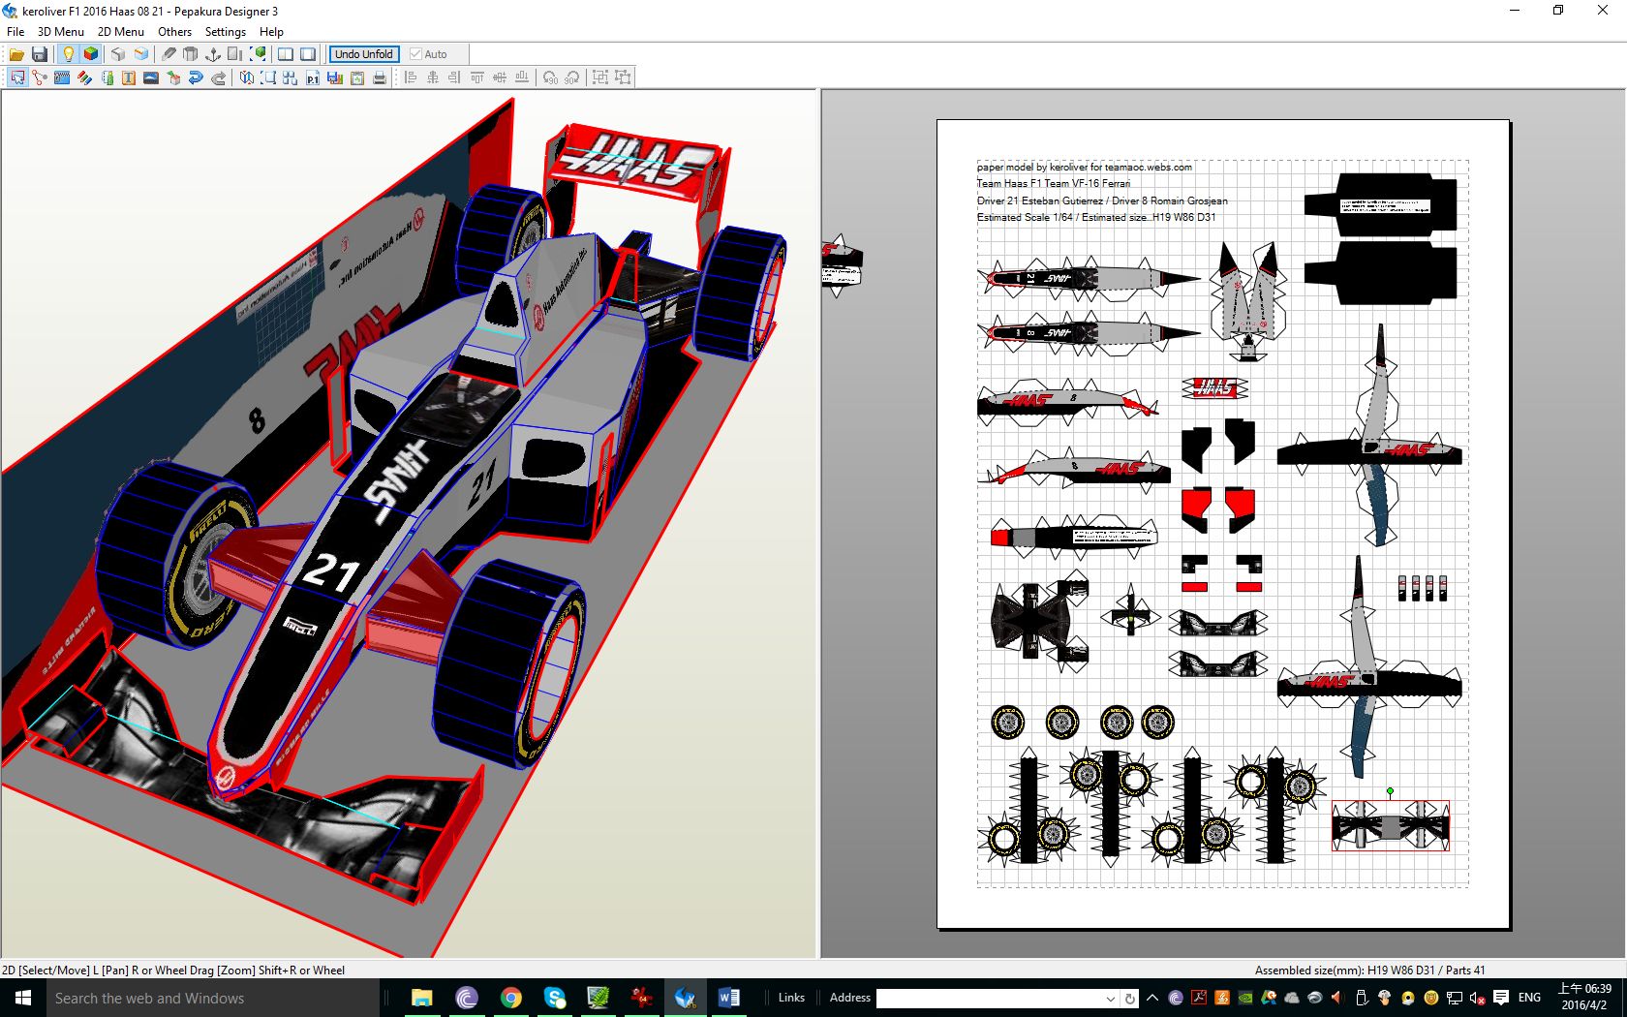Select the highlighted front wing part on paper
Image resolution: width=1627 pixels, height=1017 pixels.
tap(1390, 826)
